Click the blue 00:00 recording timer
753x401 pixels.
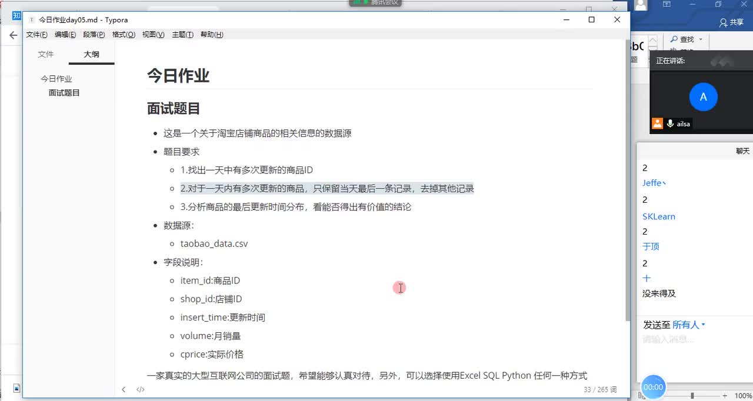pyautogui.click(x=653, y=387)
